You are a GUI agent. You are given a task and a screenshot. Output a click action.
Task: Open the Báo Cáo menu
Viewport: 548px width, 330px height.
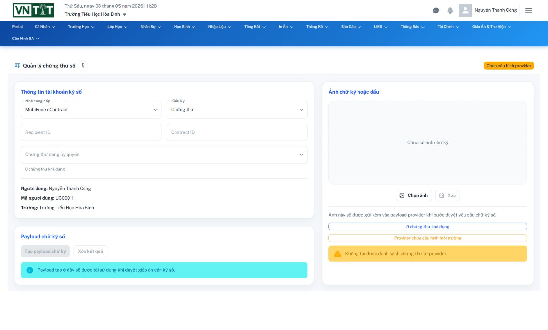point(351,27)
